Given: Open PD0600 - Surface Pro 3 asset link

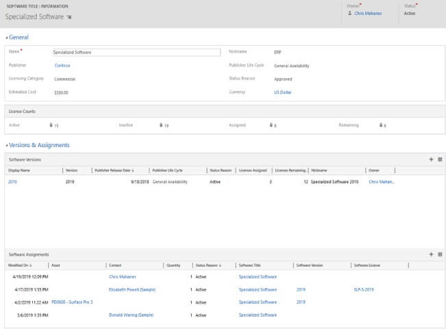Looking at the screenshot, I should [x=72, y=302].
